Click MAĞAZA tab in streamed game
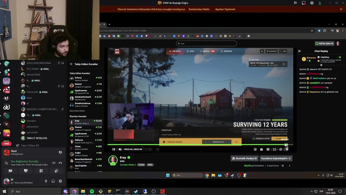346x195 pixels. pos(207,51)
